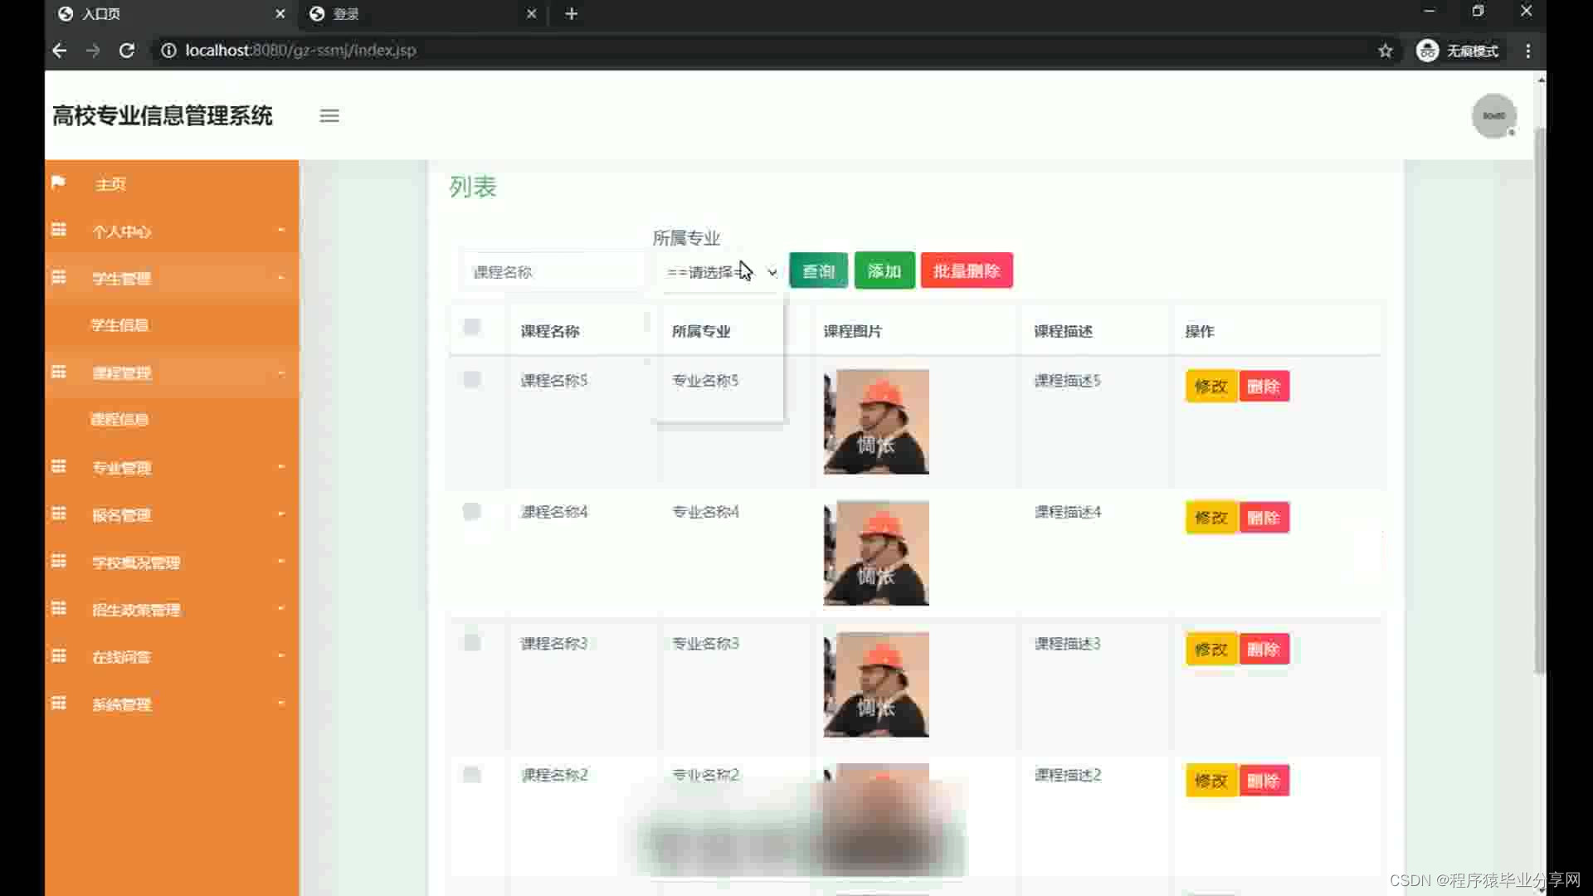
Task: Click the green 查询 button
Action: (x=818, y=271)
